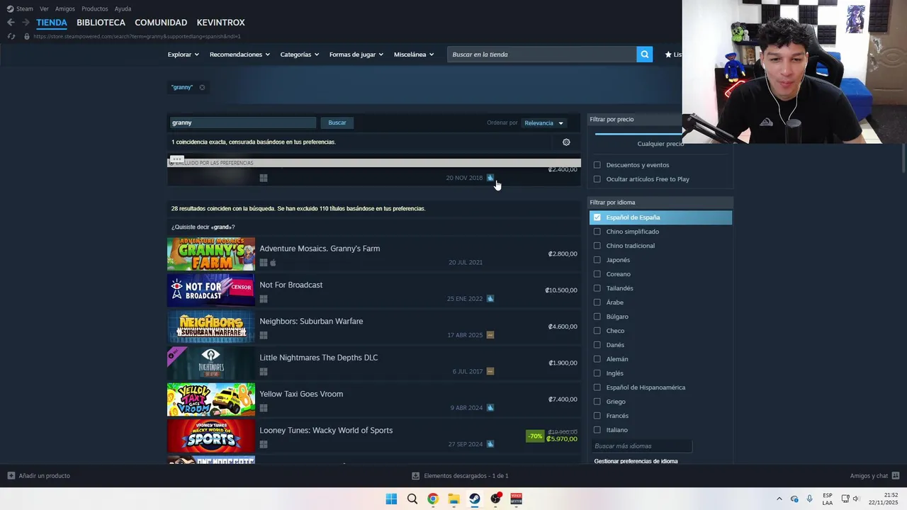Show hidden system tray icons
The width and height of the screenshot is (907, 510).
779,499
